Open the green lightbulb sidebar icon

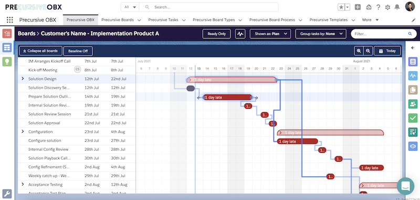7,62
